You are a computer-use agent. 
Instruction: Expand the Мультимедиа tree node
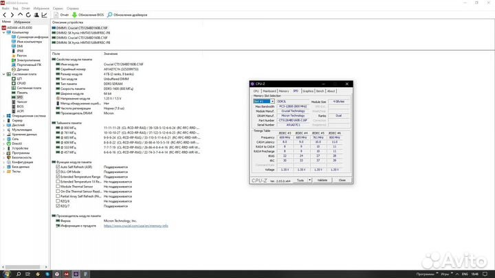(x=4, y=130)
